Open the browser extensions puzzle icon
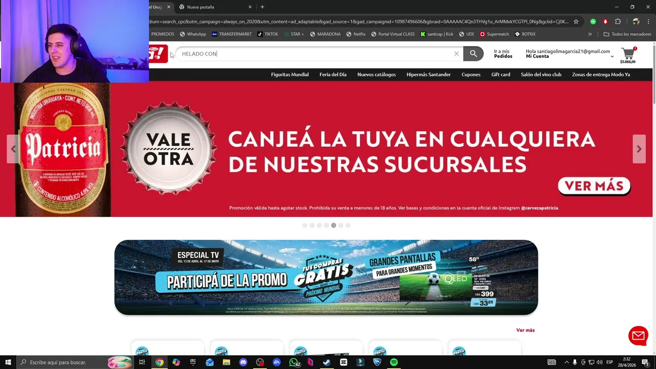656x369 pixels. pyautogui.click(x=618, y=22)
